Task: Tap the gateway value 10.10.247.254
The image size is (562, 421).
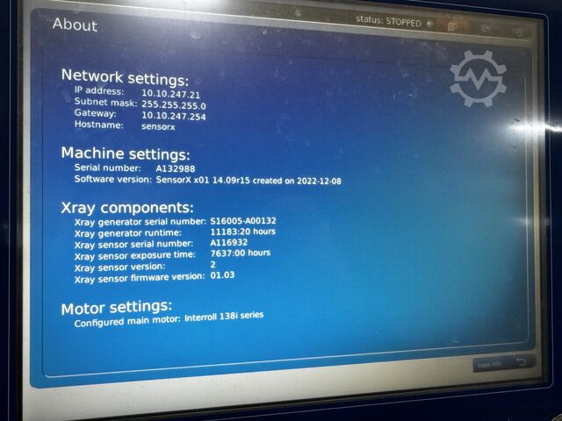Action: 174,116
